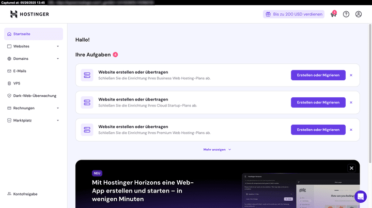The image size is (372, 208).
Task: Open the help question mark icon
Action: [346, 14]
